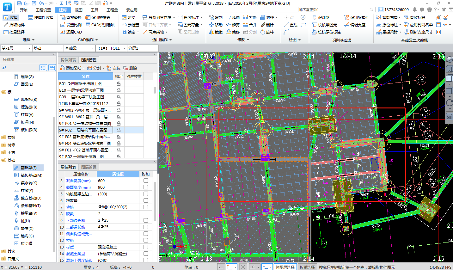
Task: Select the 打断 (break) tool
Action: (250, 17)
